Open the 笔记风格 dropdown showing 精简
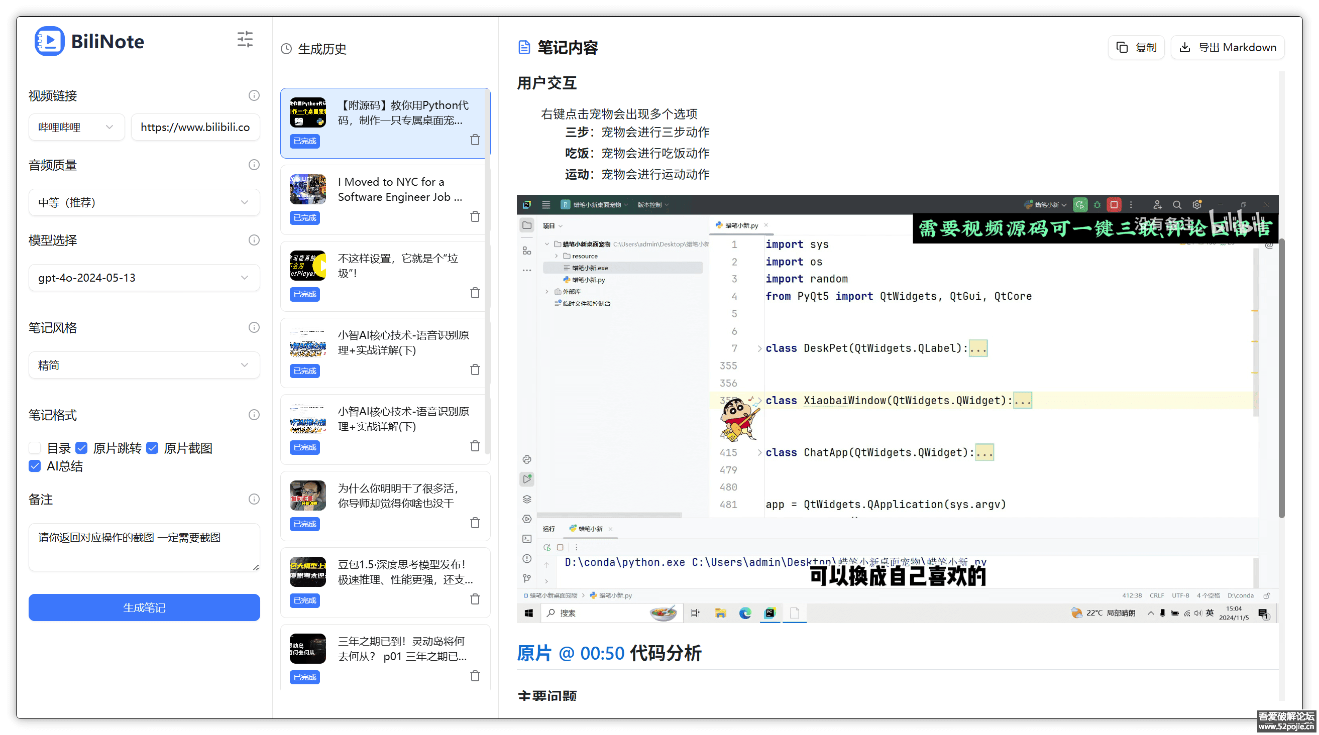1319x735 pixels. [144, 365]
